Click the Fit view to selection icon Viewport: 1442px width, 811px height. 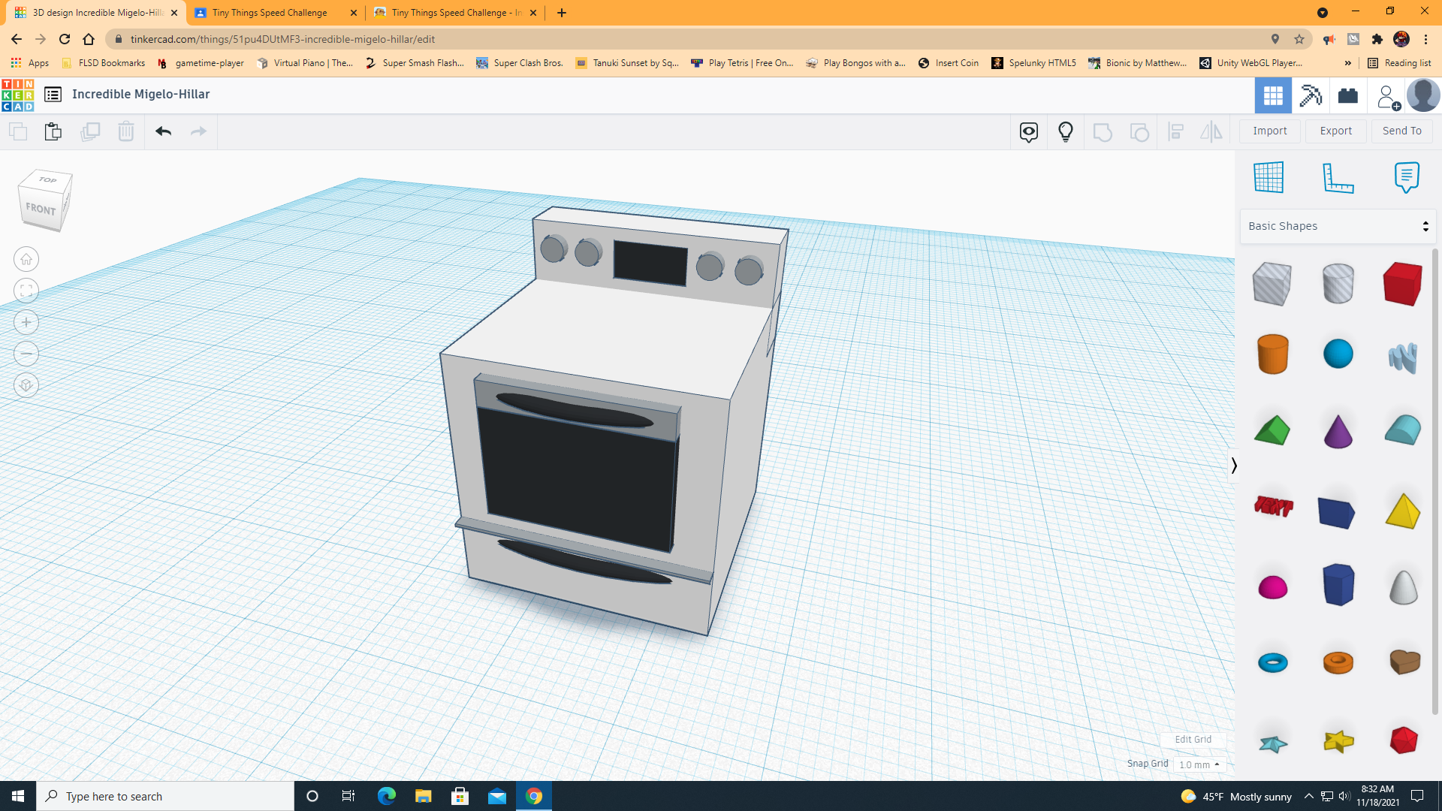[x=26, y=291]
